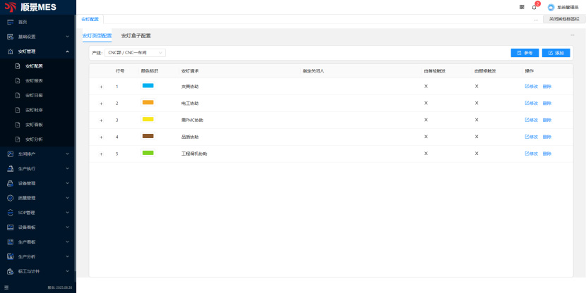Switch to the 安灯盒子配置 tab
The height and width of the screenshot is (293, 586).
(x=136, y=35)
